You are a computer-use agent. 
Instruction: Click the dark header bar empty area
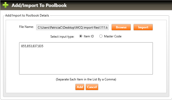click(118, 5)
